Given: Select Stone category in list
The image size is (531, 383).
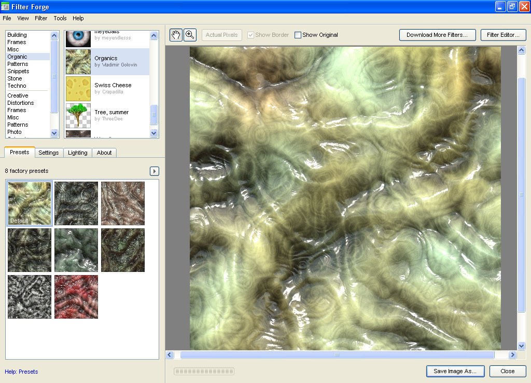Looking at the screenshot, I should 15,78.
